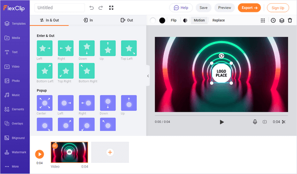This screenshot has height=174, width=297.
Task: Click the rotate handle above the logo
Action: click(x=221, y=56)
